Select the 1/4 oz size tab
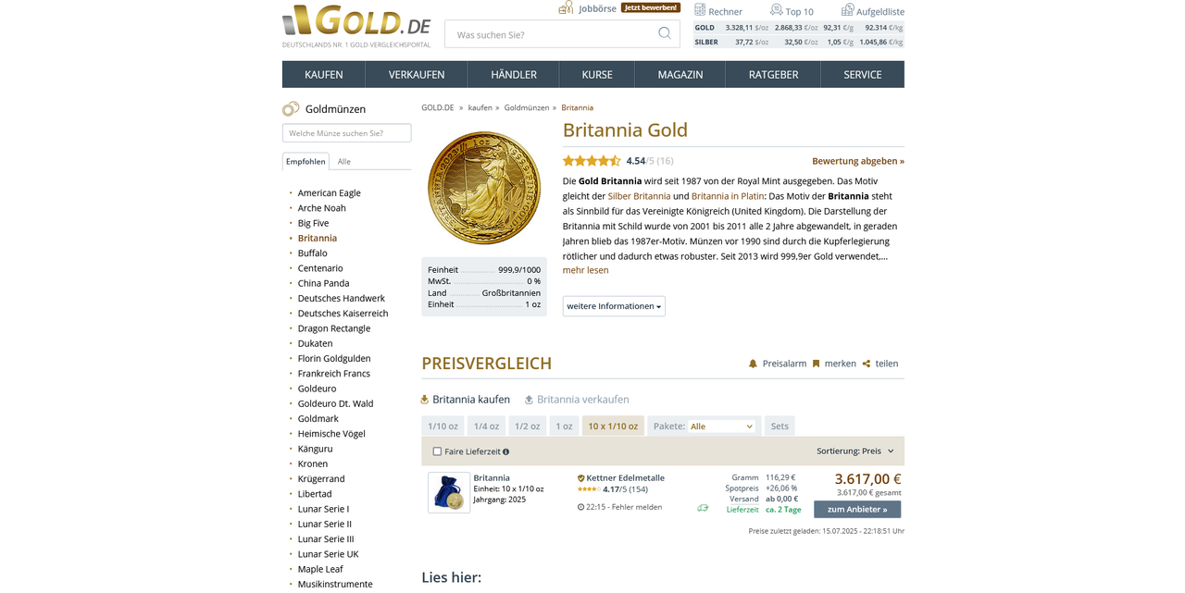The image size is (1185, 593). (486, 426)
